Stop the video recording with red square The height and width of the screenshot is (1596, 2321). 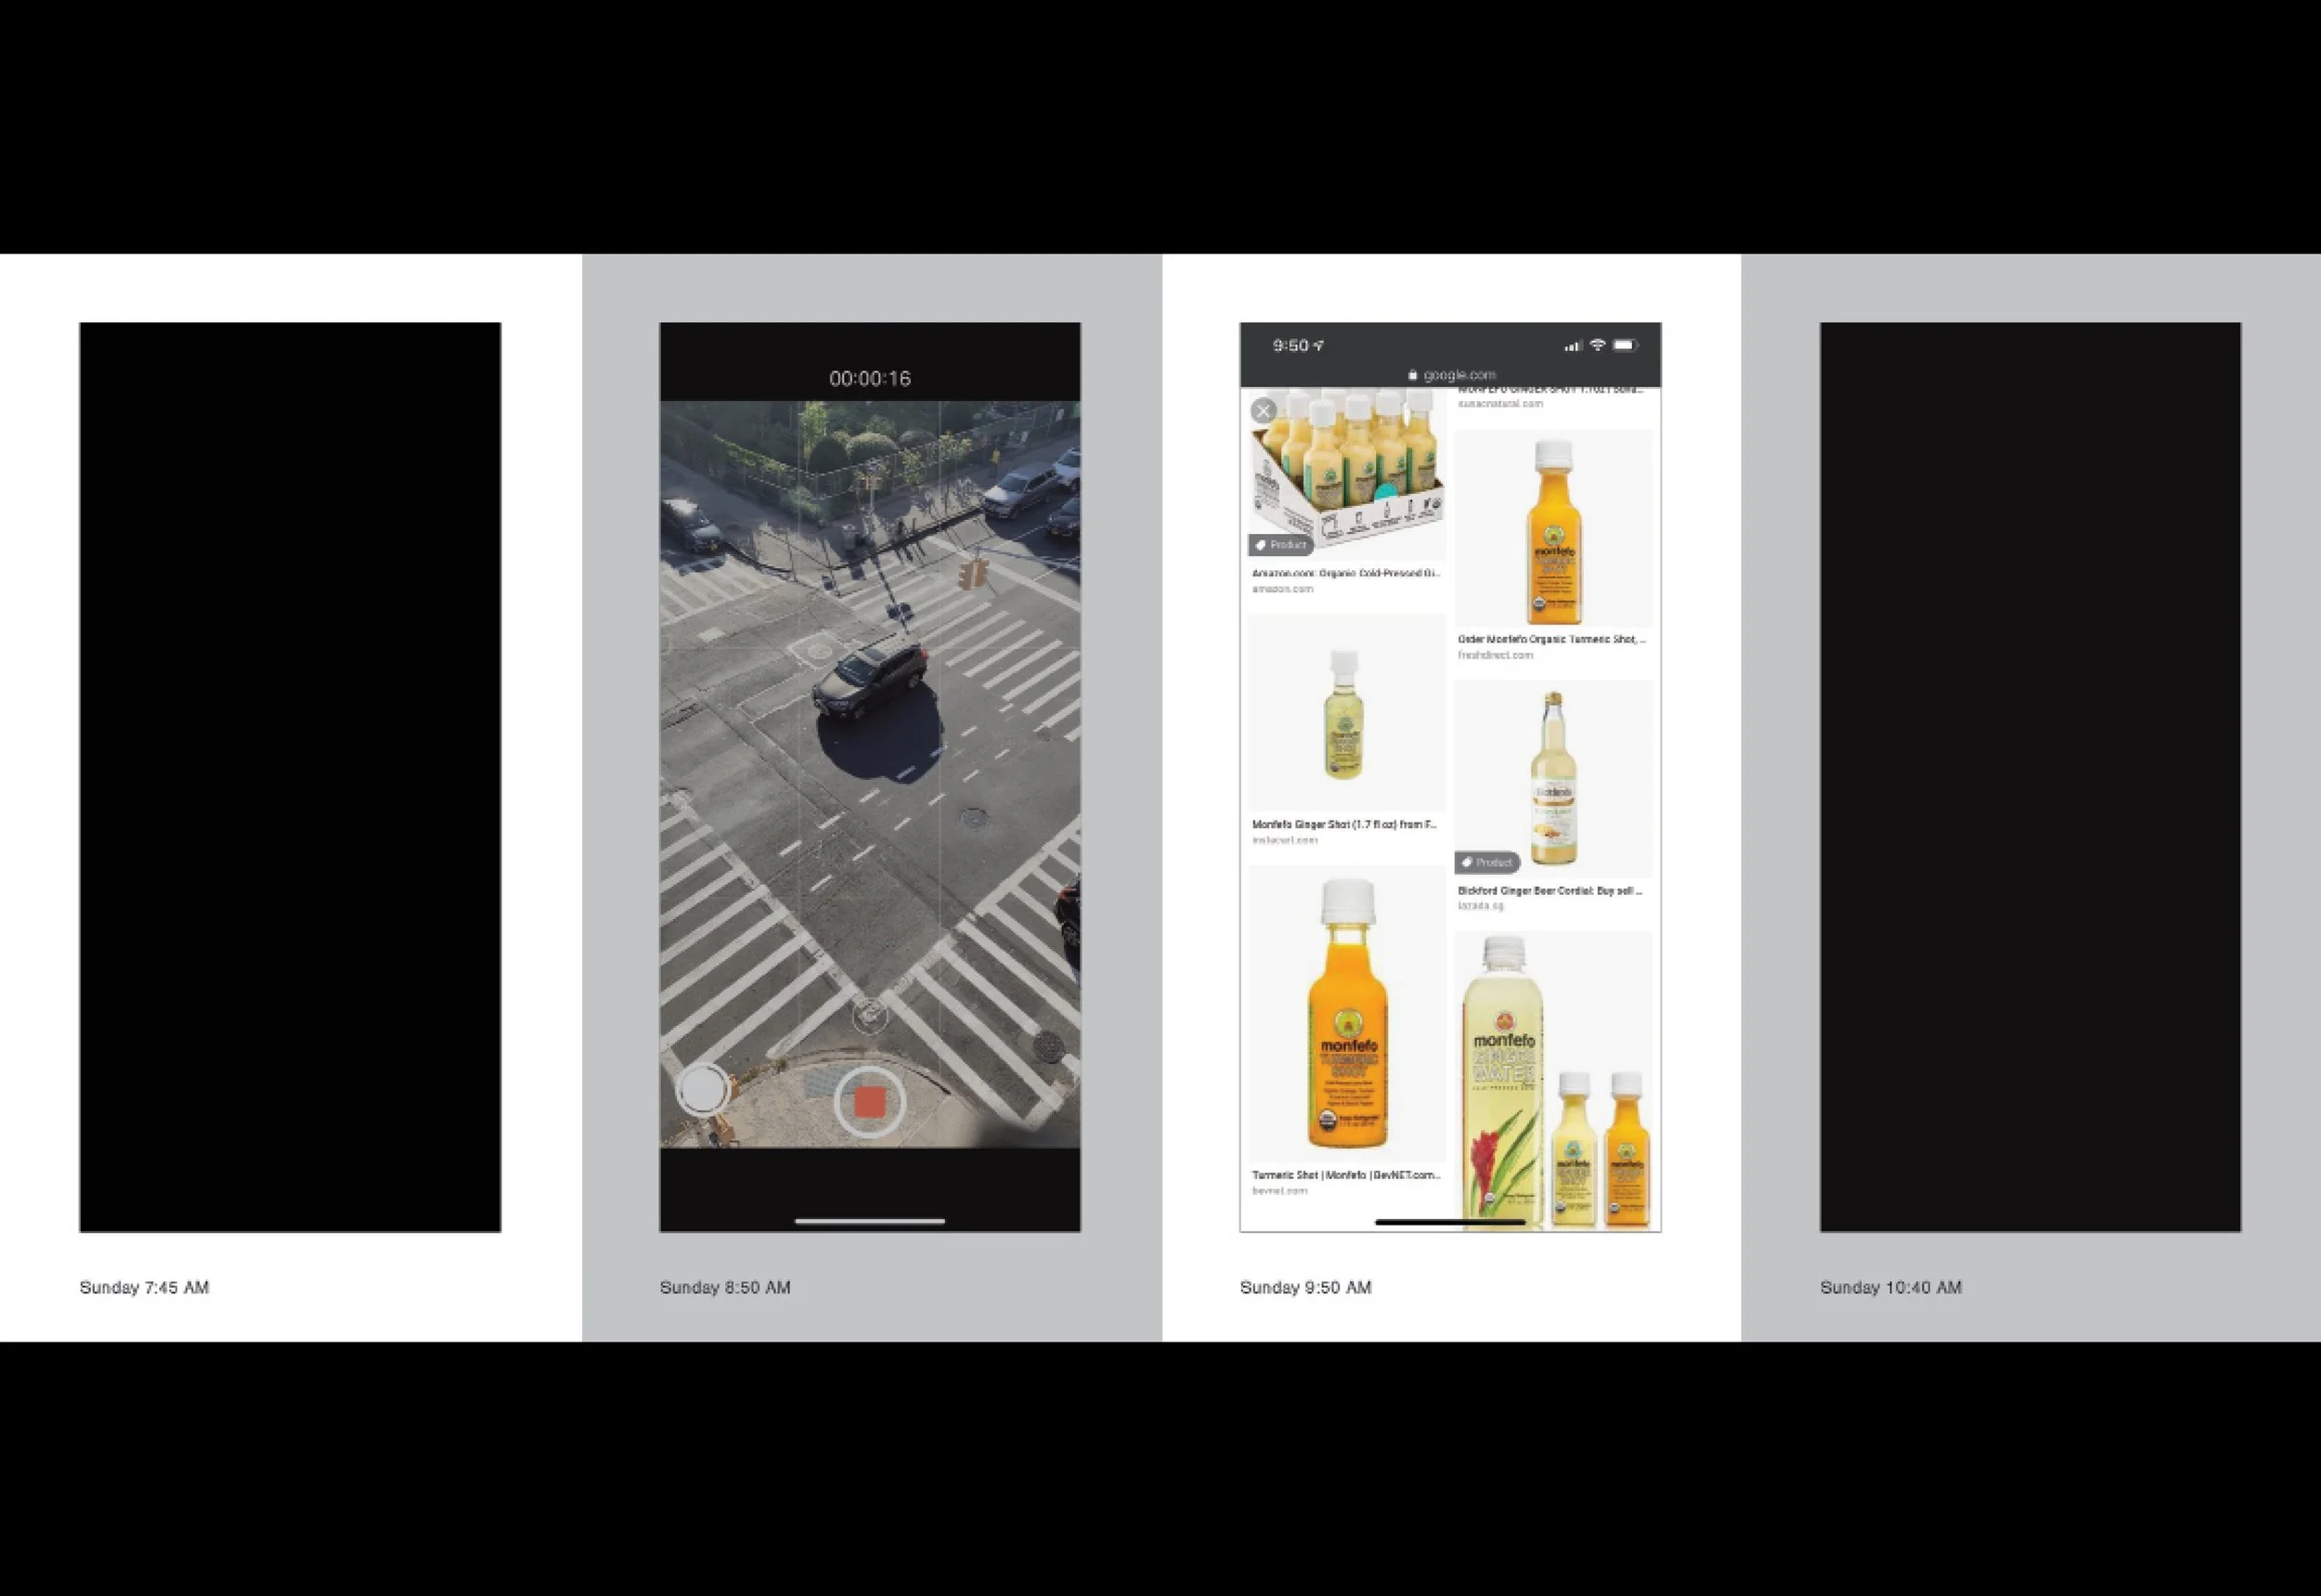click(x=869, y=1101)
